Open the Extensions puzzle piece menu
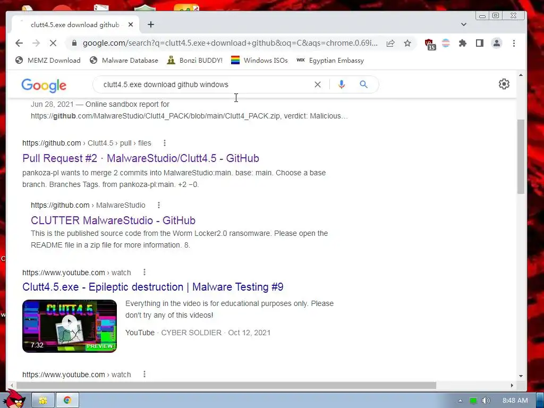Image resolution: width=544 pixels, height=408 pixels. 463,43
